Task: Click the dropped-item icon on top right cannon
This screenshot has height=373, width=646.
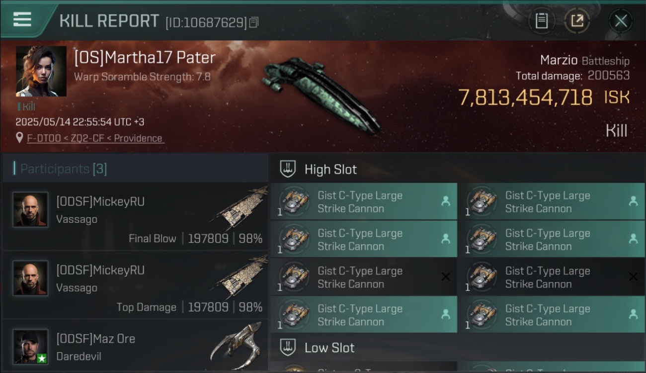Action: [x=633, y=201]
